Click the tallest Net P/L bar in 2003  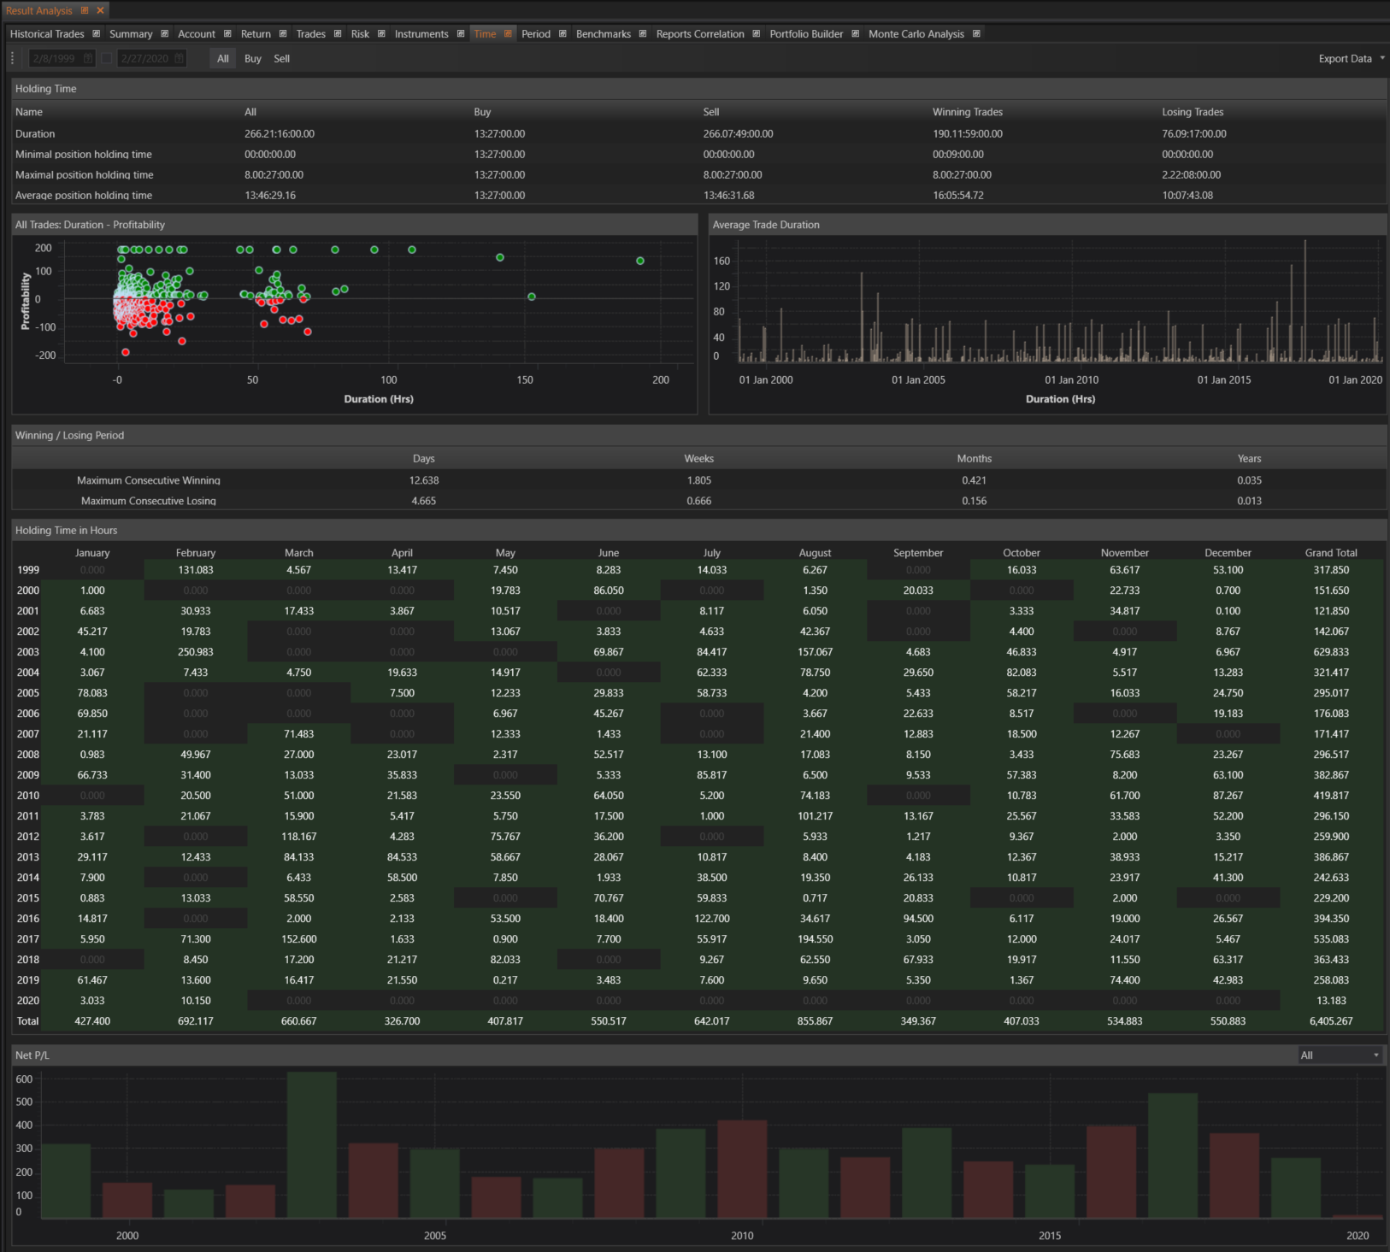click(312, 1145)
